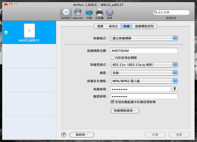Click the 驗證密碼 verify password field
This screenshot has width=197, height=142.
144,96
